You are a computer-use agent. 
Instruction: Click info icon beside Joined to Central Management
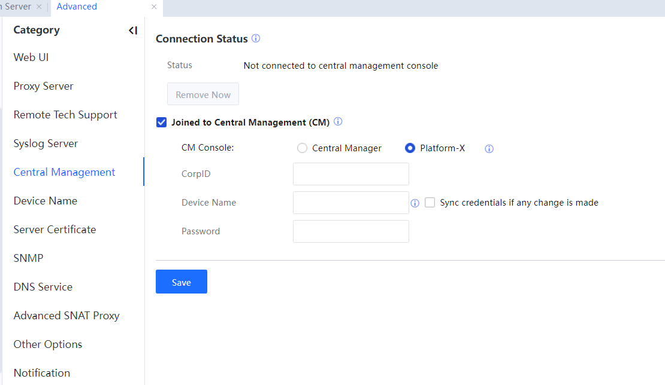click(338, 122)
